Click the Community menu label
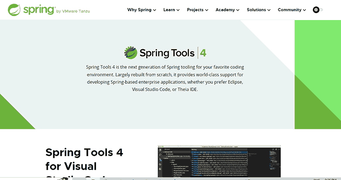 pos(289,10)
